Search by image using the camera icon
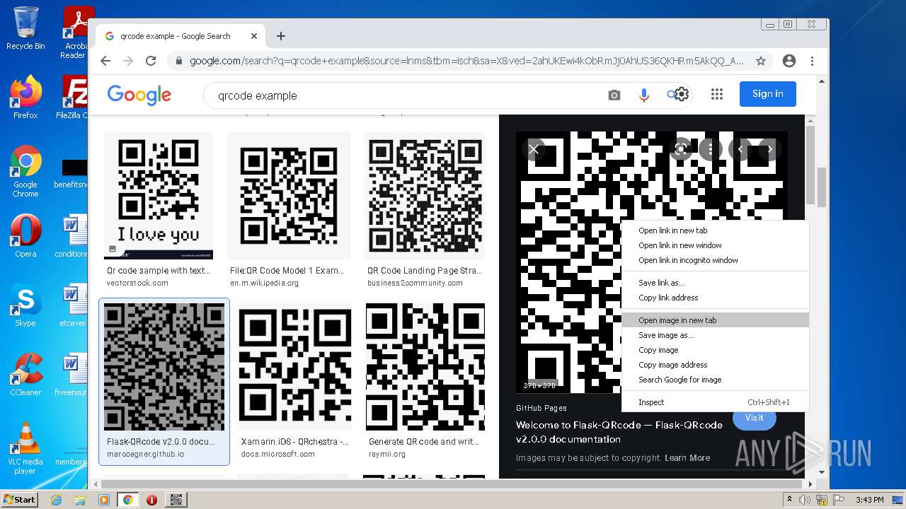 click(x=614, y=95)
